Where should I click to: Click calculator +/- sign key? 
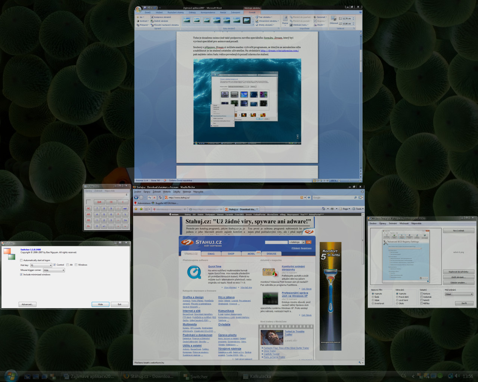104,226
